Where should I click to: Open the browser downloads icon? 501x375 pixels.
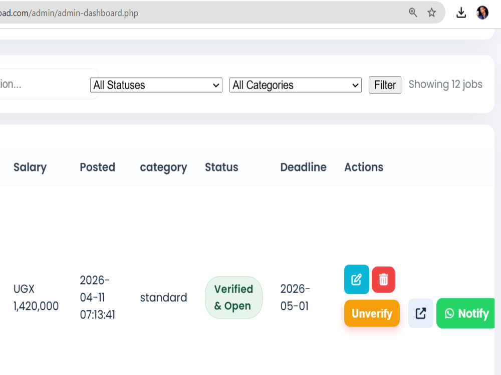click(461, 13)
